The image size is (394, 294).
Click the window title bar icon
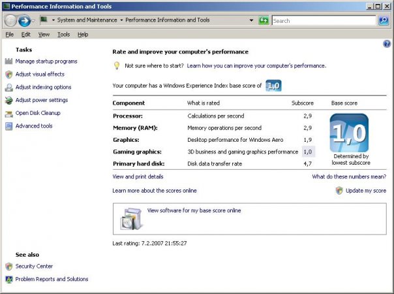click(6, 7)
